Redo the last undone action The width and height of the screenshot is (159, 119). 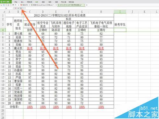pos(16,5)
